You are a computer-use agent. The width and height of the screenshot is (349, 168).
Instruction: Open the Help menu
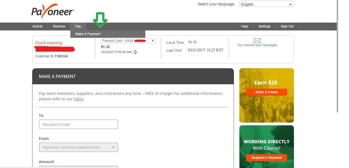coord(245,26)
